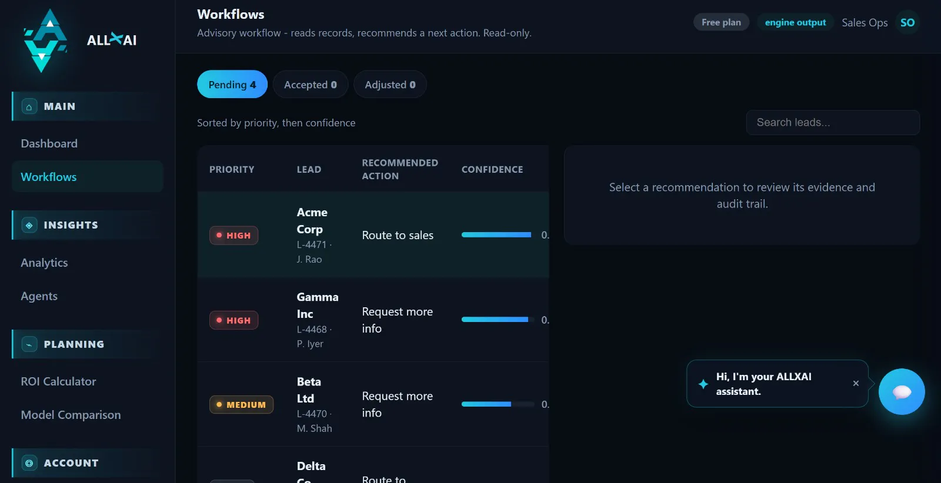Click Route to sales for Acme Corp

(x=398, y=235)
